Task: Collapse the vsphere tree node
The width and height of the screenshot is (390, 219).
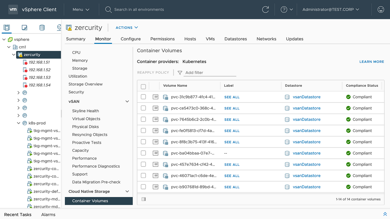Action: click(x=4, y=39)
